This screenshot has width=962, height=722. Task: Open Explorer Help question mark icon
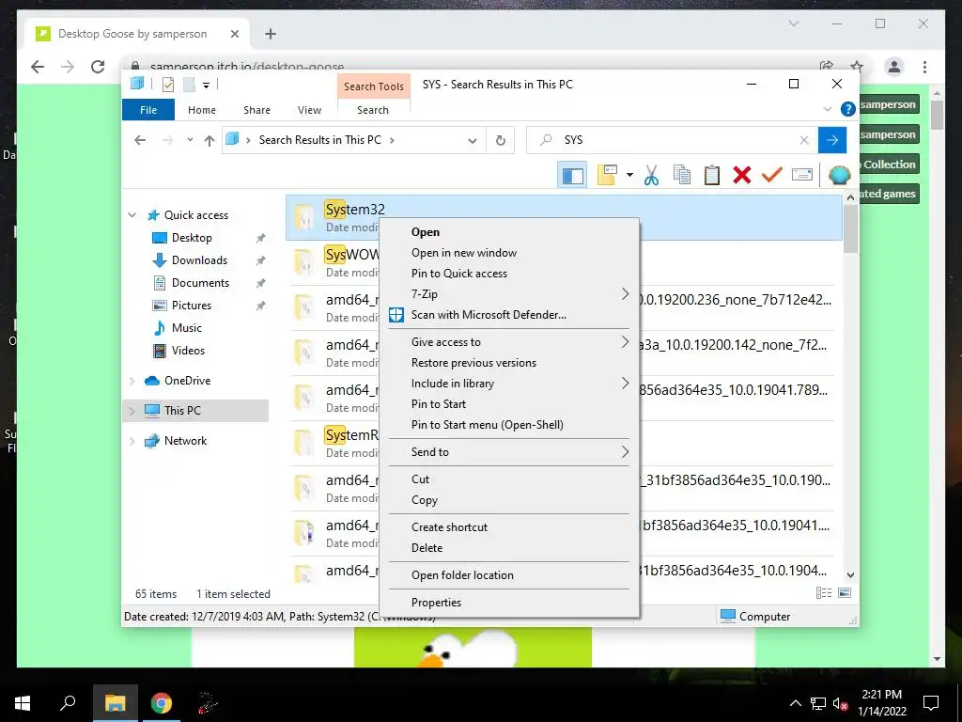(848, 109)
